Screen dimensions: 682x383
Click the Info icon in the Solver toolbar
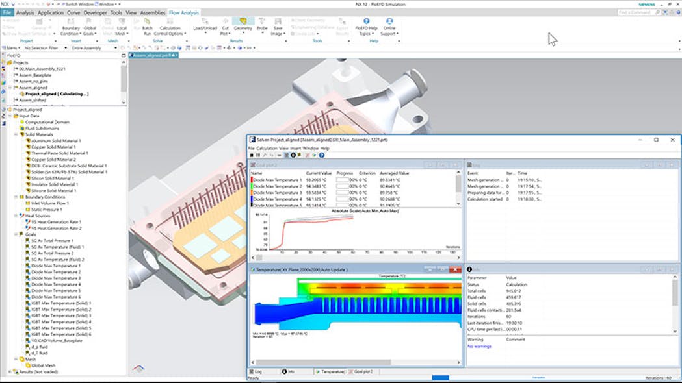click(x=293, y=155)
